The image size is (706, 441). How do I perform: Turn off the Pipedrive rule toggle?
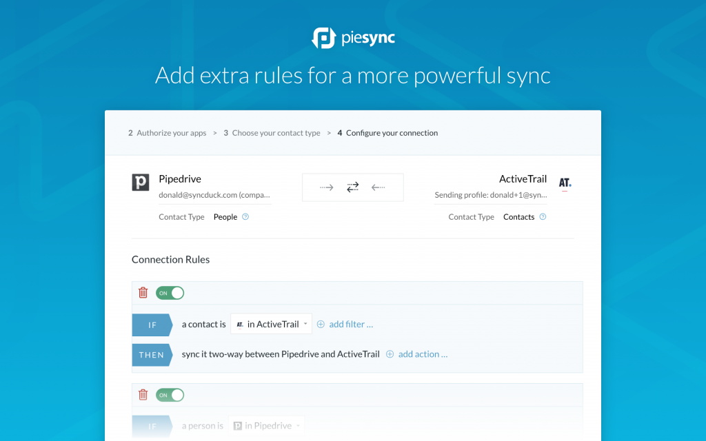click(170, 395)
